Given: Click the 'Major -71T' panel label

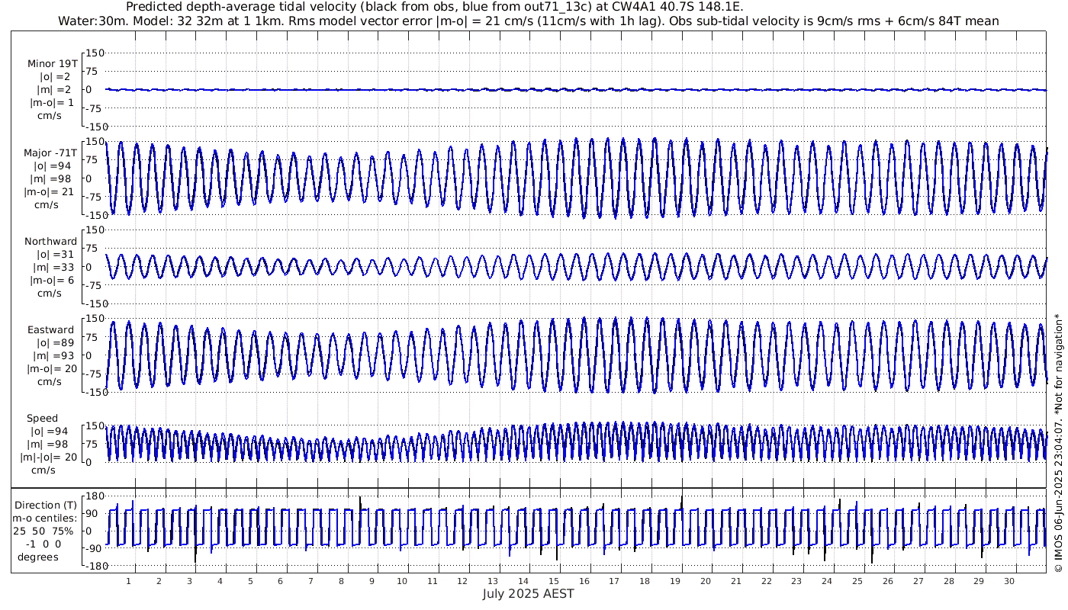Looking at the screenshot, I should coord(50,152).
